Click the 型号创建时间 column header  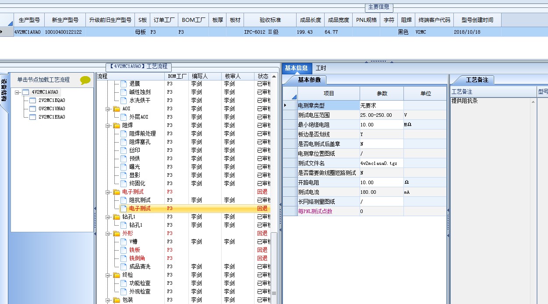click(x=477, y=20)
